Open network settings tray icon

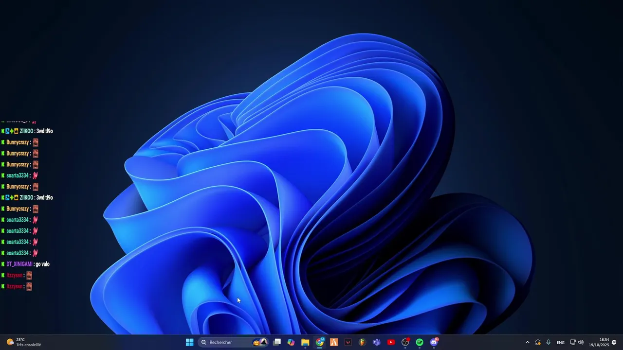pyautogui.click(x=573, y=342)
